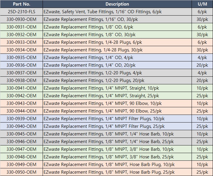Viewport: 213px width, 176px height.
Task: Select part number 330-0945-OEM
Action: click(x=21, y=134)
